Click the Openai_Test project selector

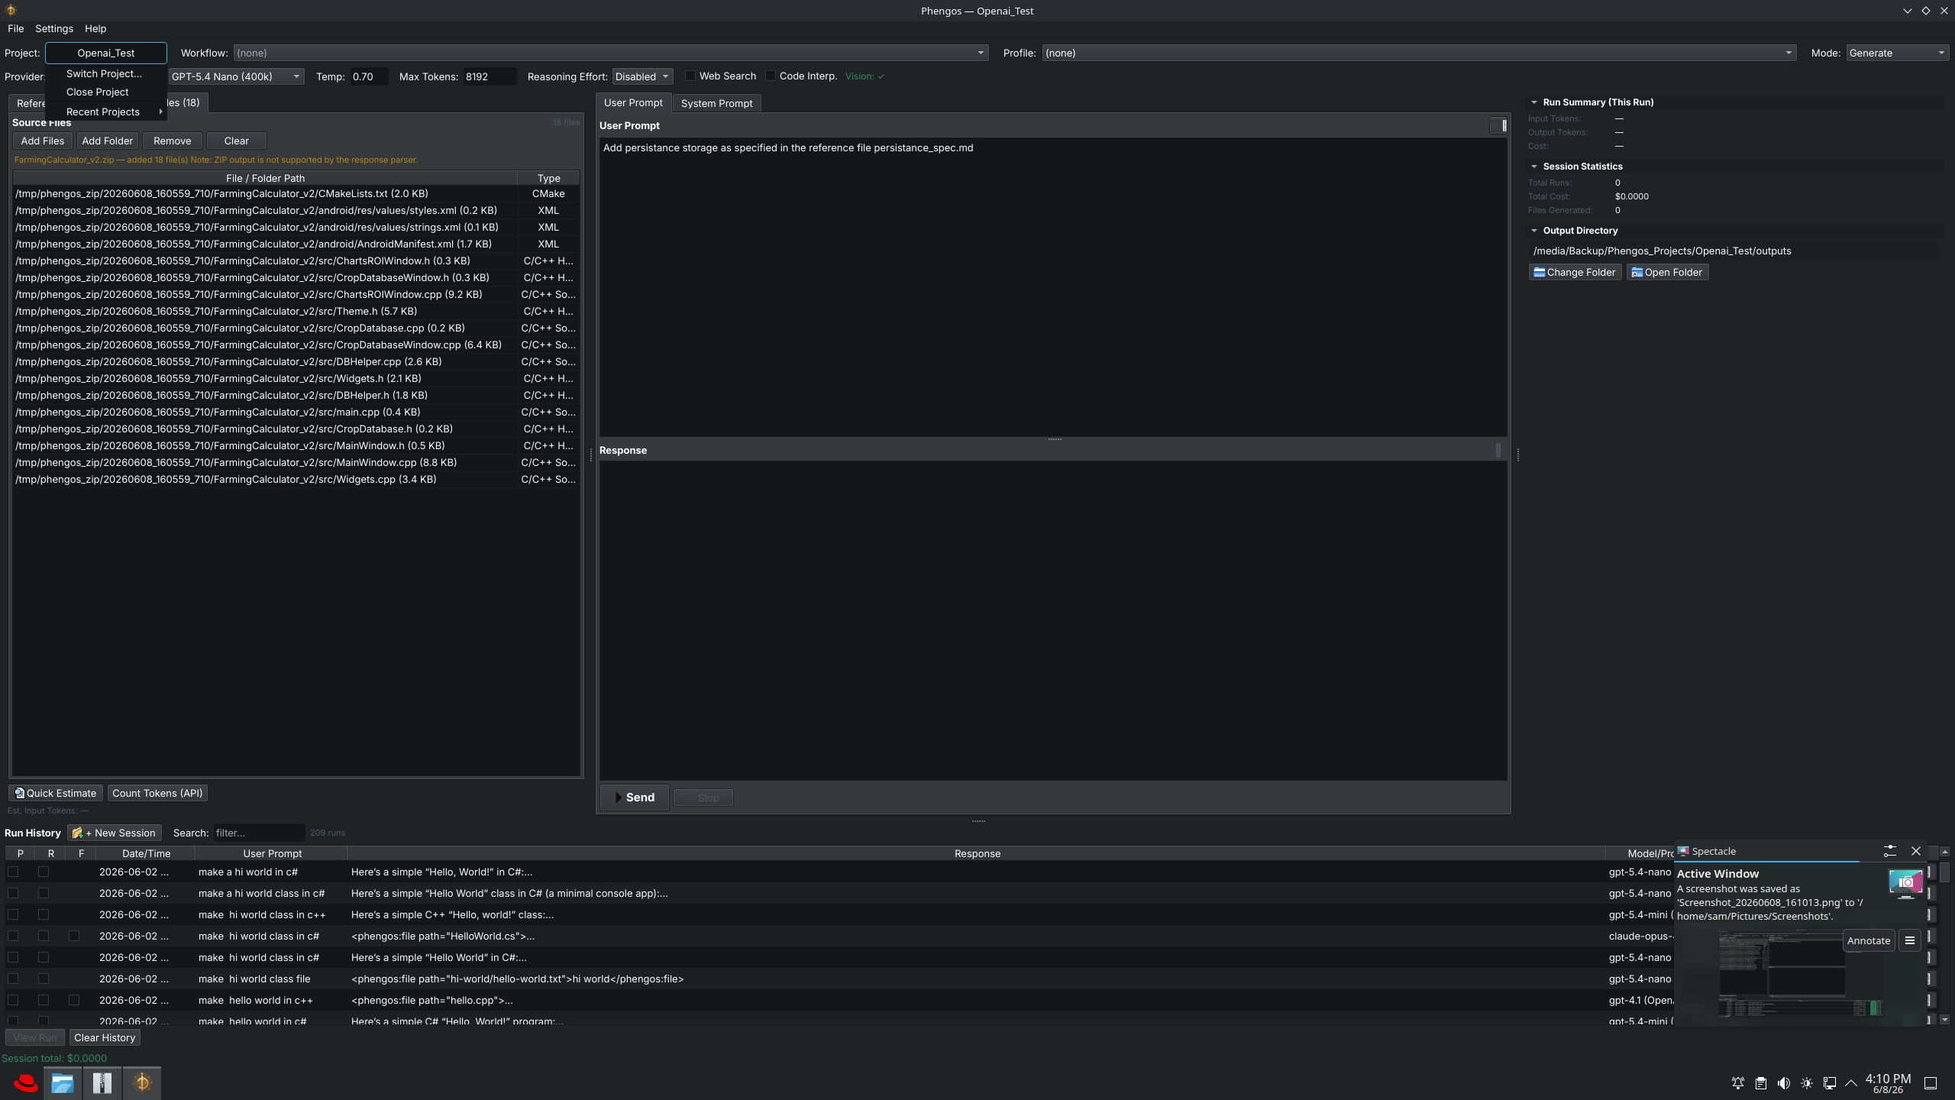[x=106, y=53]
